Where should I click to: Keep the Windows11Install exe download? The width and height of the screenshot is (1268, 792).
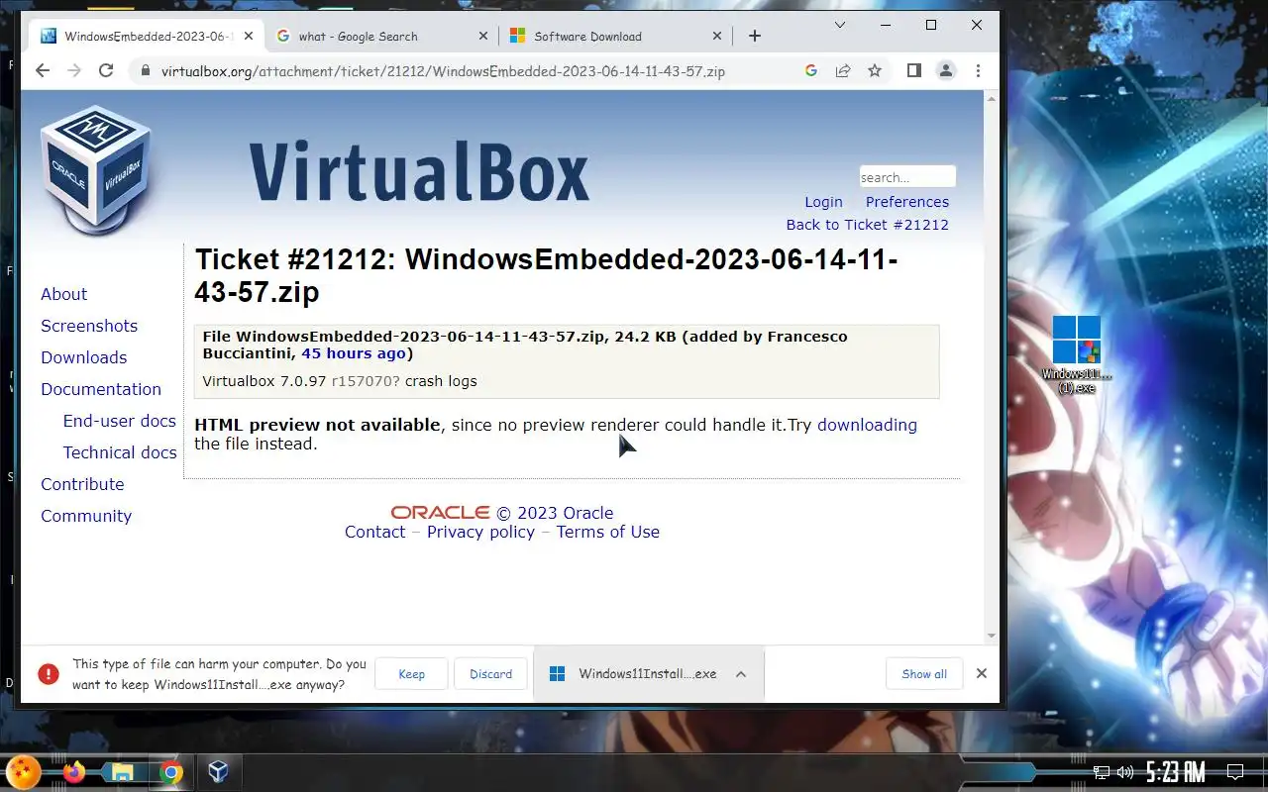pyautogui.click(x=411, y=674)
